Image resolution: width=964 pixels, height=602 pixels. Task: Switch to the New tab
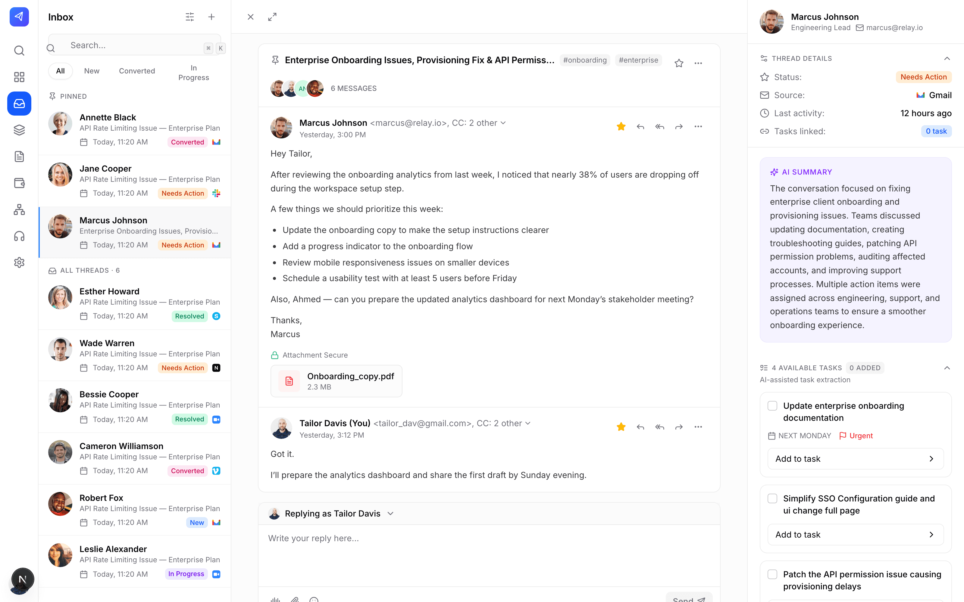(92, 71)
